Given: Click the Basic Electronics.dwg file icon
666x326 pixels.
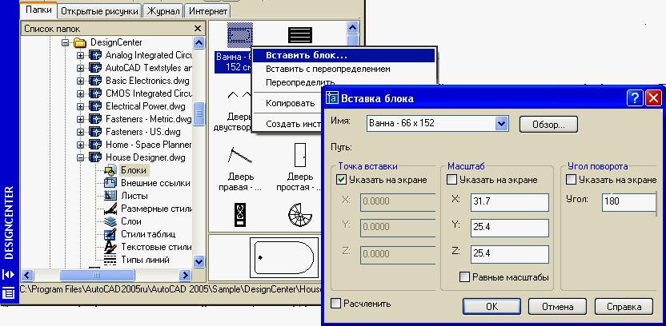Looking at the screenshot, I should (95, 81).
